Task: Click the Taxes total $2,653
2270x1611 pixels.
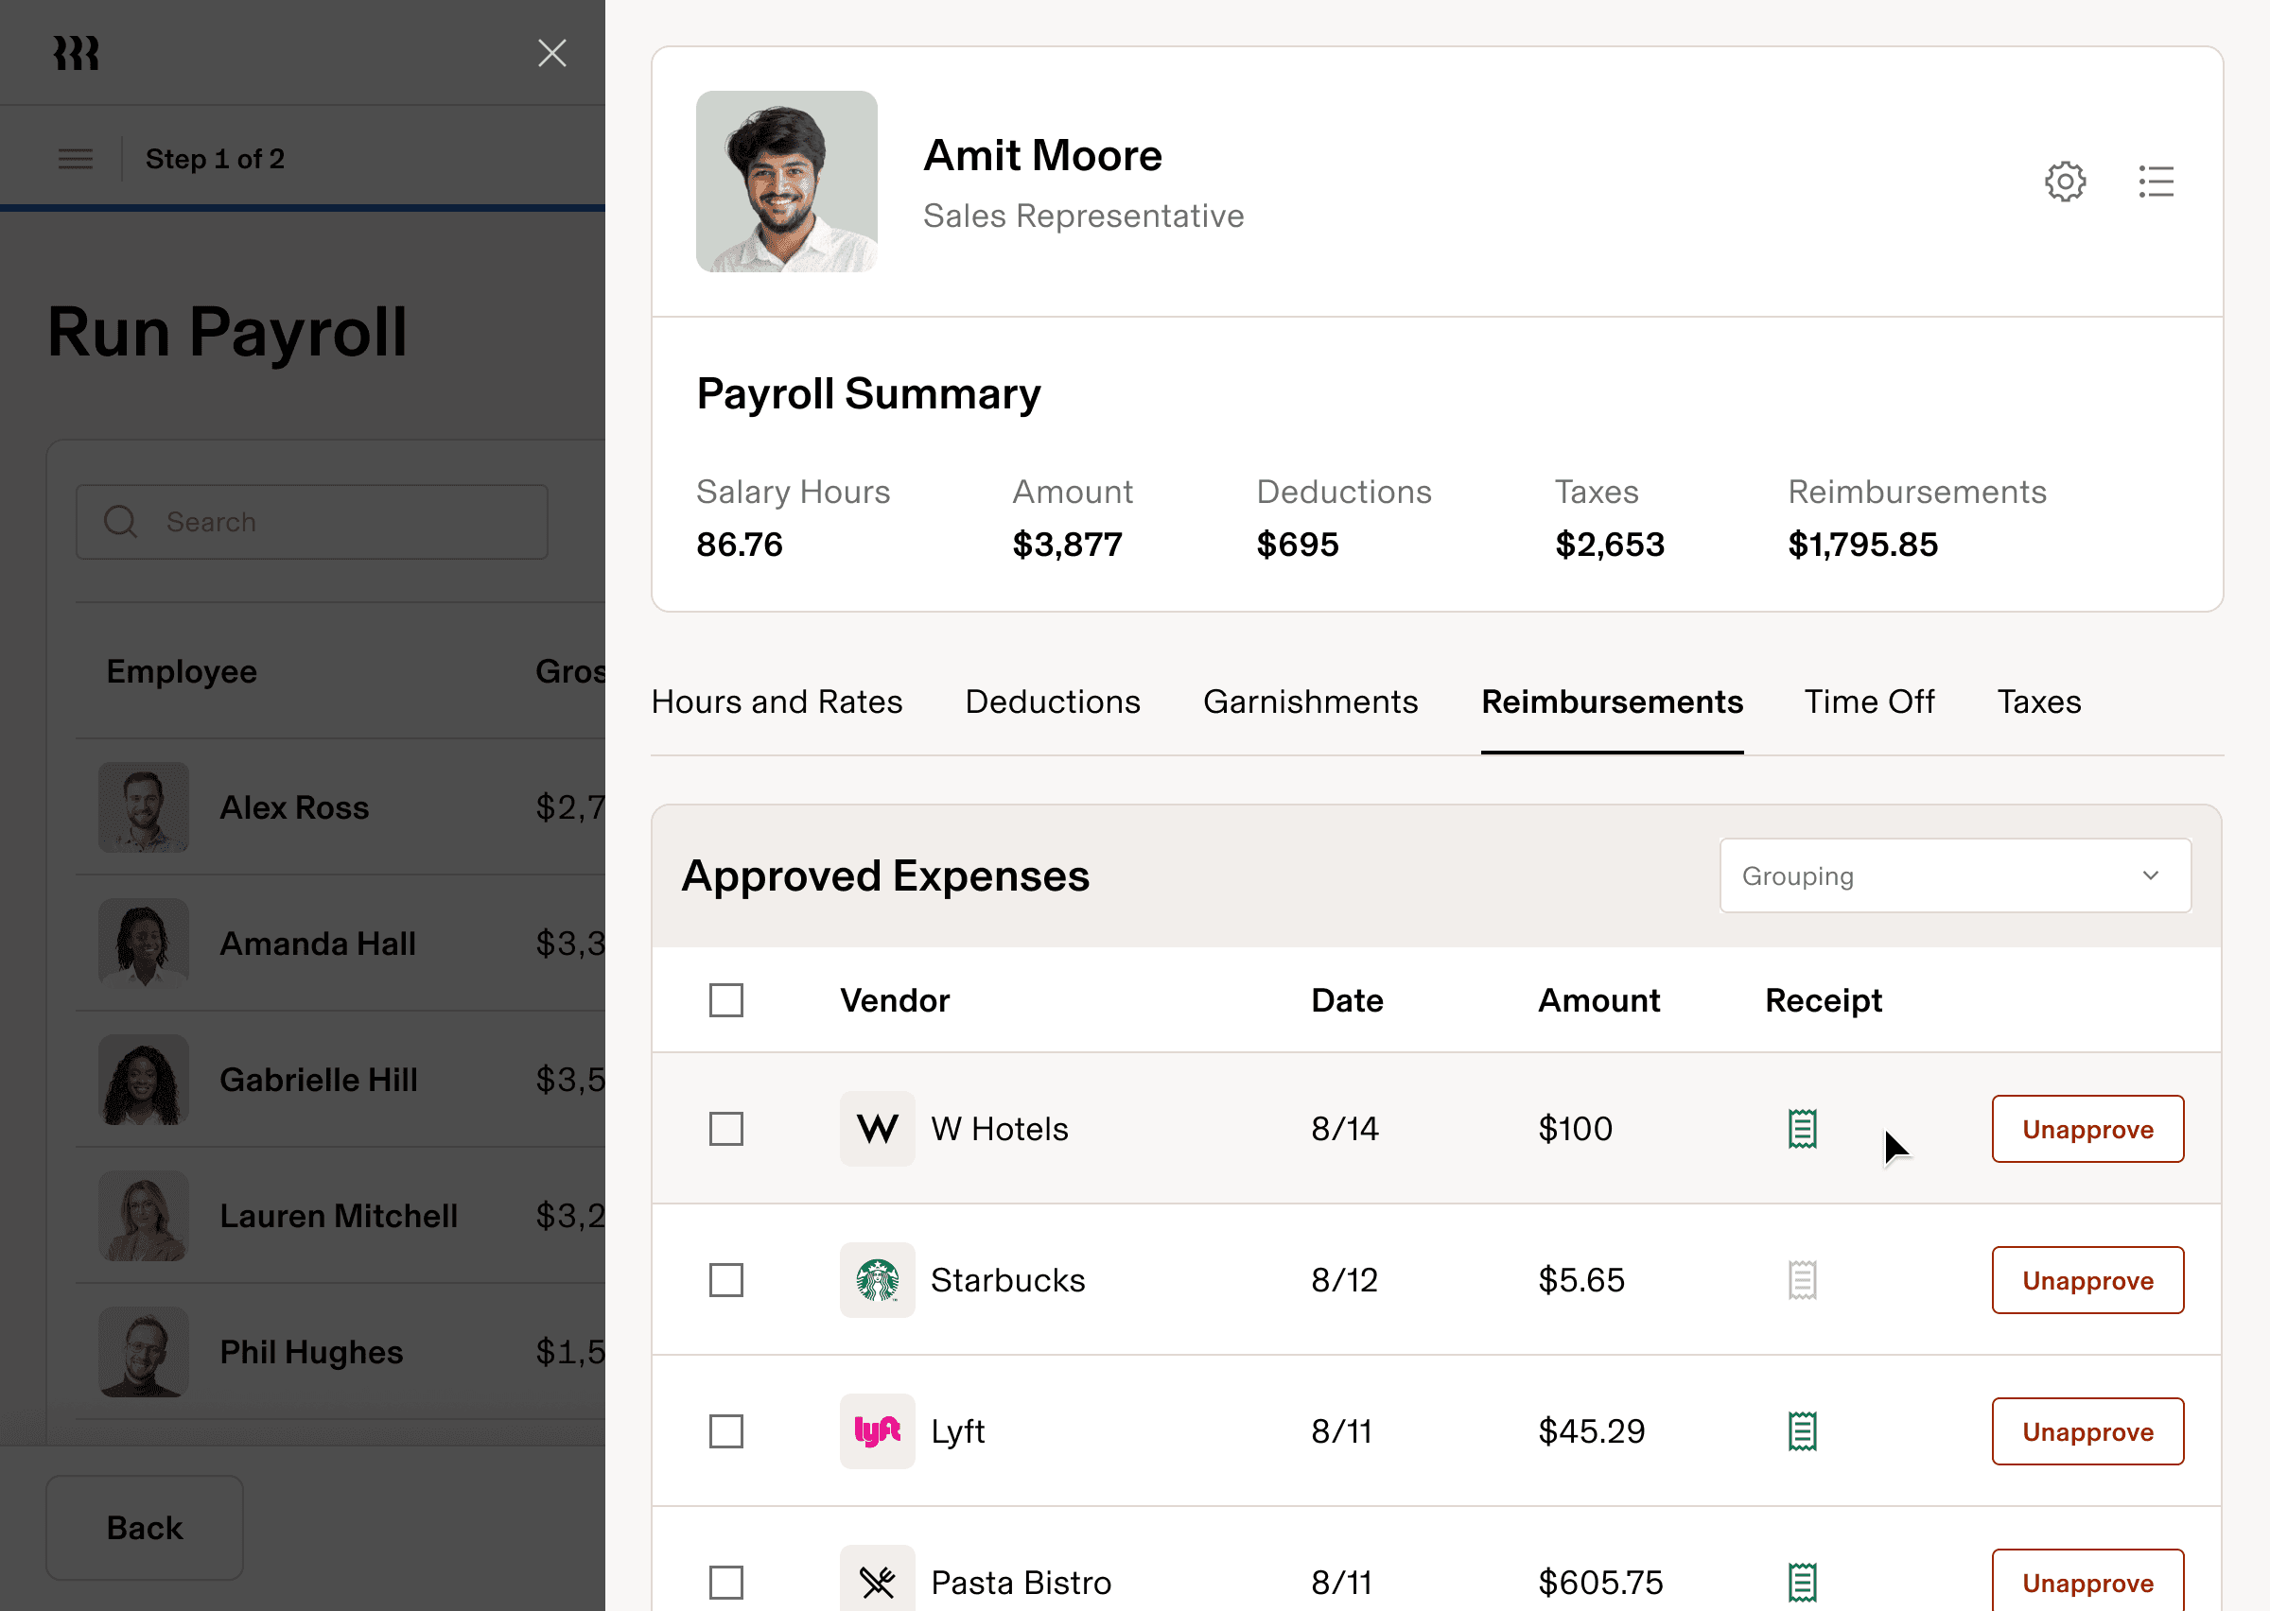Action: 1609,545
